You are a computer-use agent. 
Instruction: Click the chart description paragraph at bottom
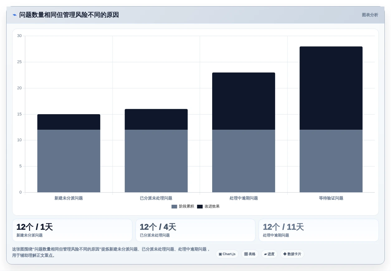click(111, 252)
